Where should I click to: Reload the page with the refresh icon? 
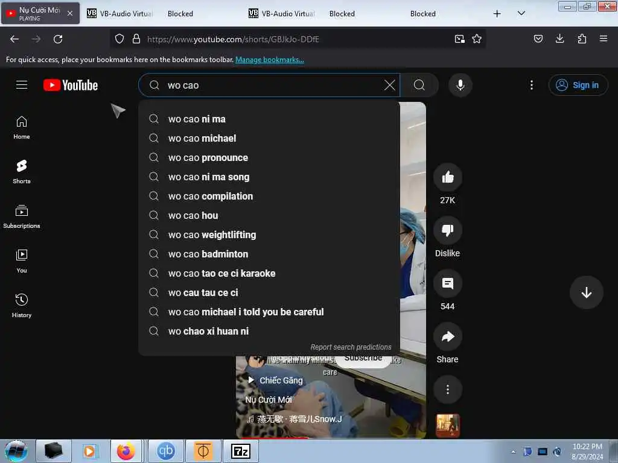[x=58, y=39]
